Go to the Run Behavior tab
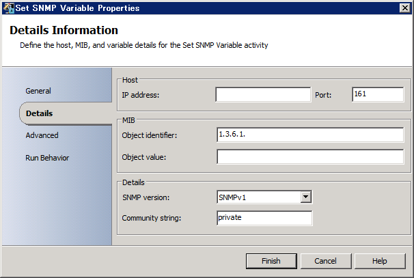This screenshot has width=414, height=278. click(47, 158)
